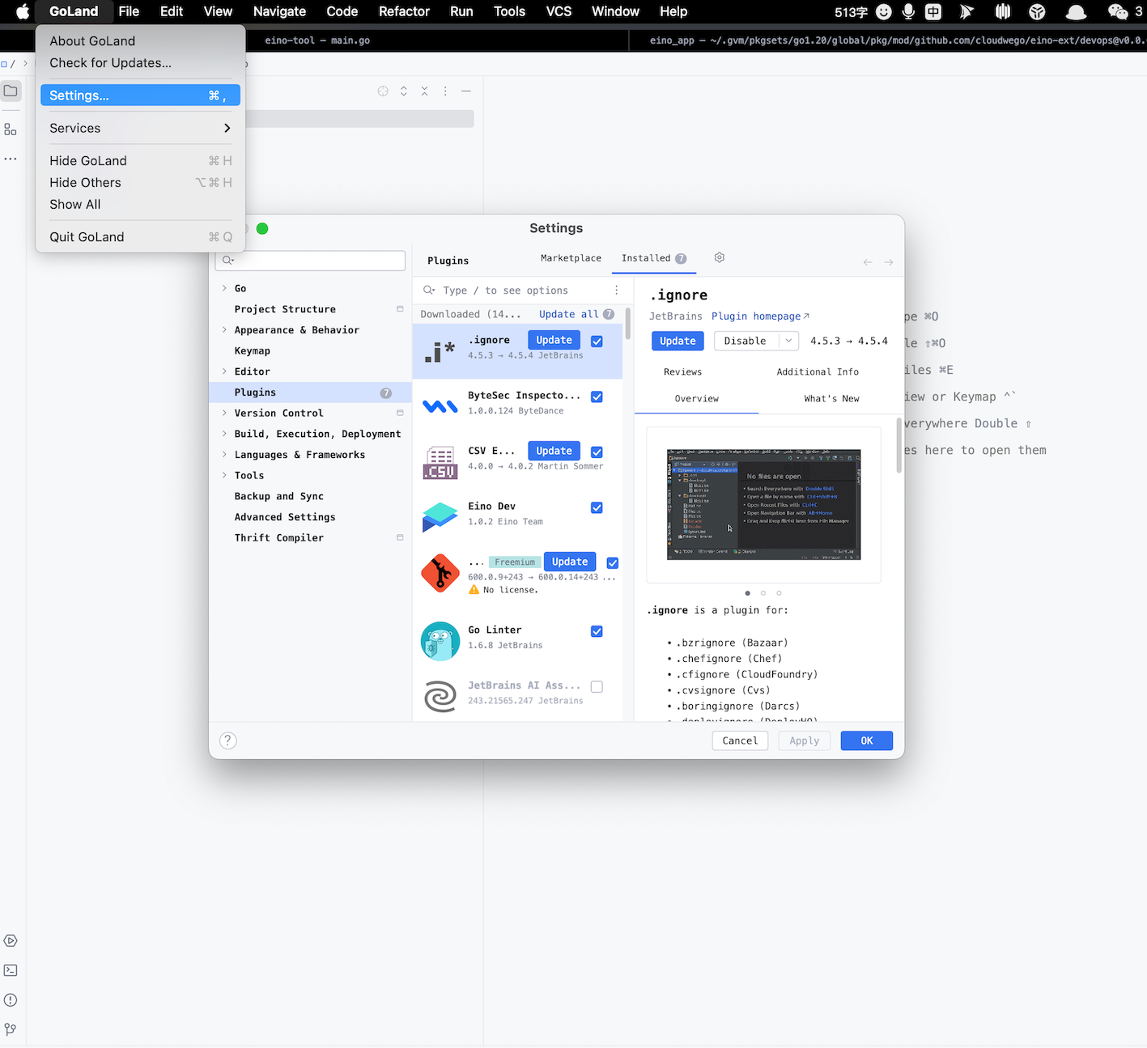Disable the ByteSec Inspector plugin checkbox
The height and width of the screenshot is (1048, 1147).
(597, 397)
